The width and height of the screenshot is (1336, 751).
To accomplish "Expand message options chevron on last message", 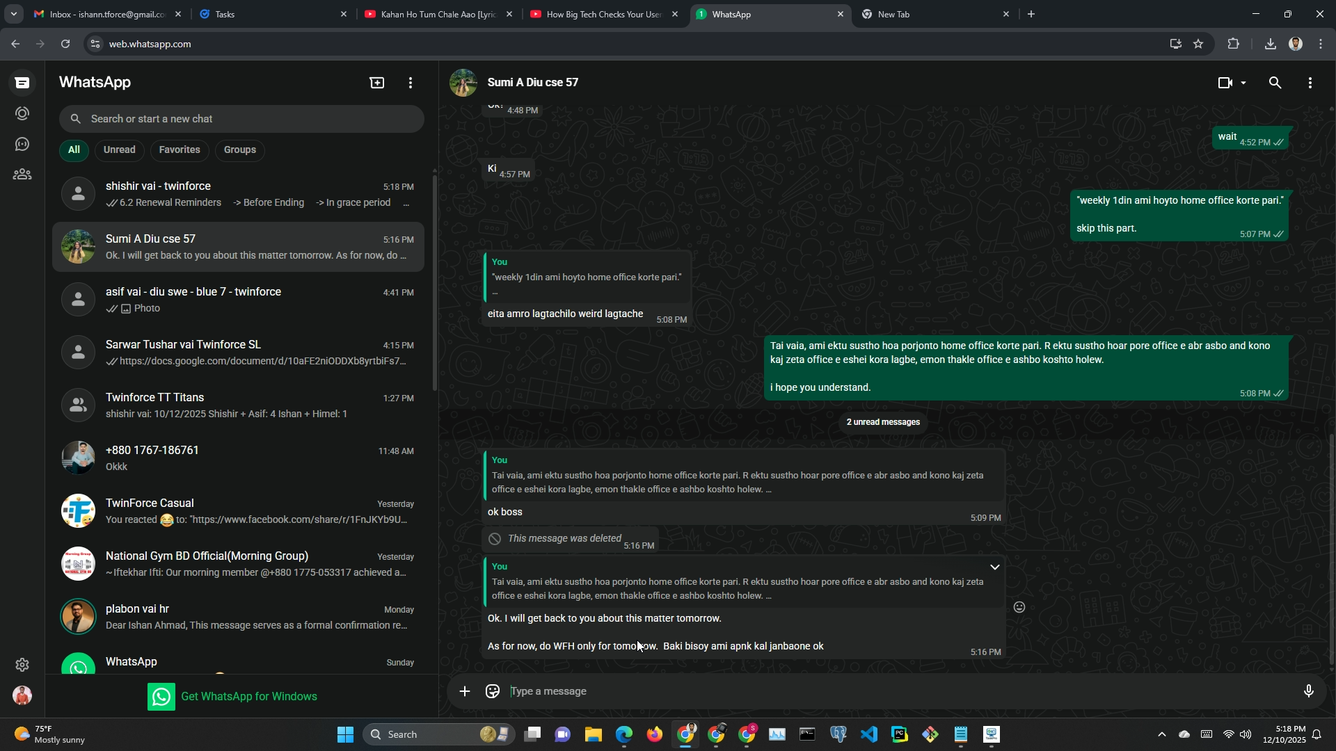I will [995, 567].
